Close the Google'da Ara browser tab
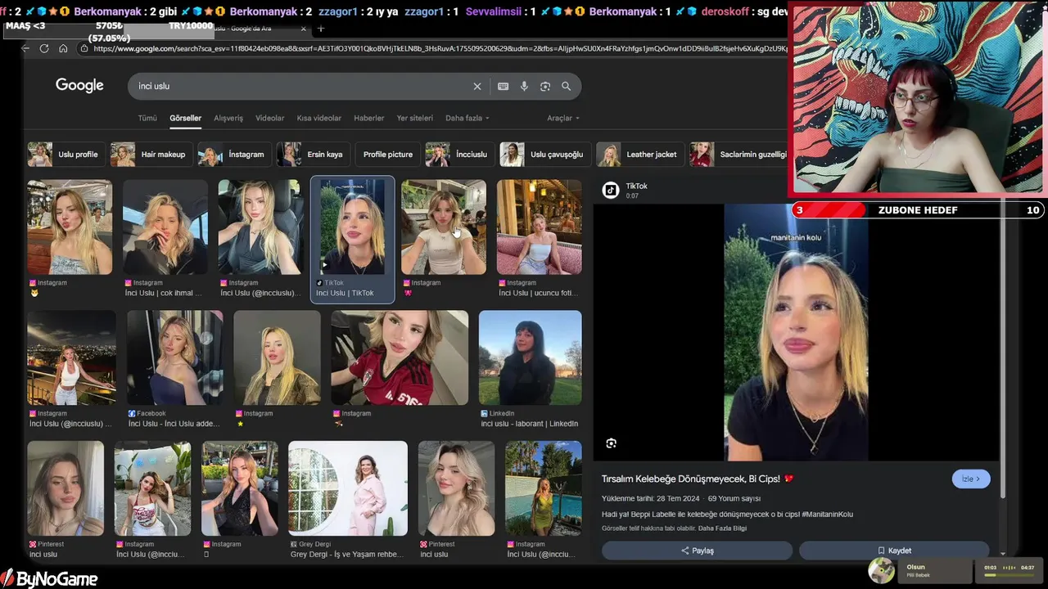Screen dimensions: 1048x589 (303, 29)
